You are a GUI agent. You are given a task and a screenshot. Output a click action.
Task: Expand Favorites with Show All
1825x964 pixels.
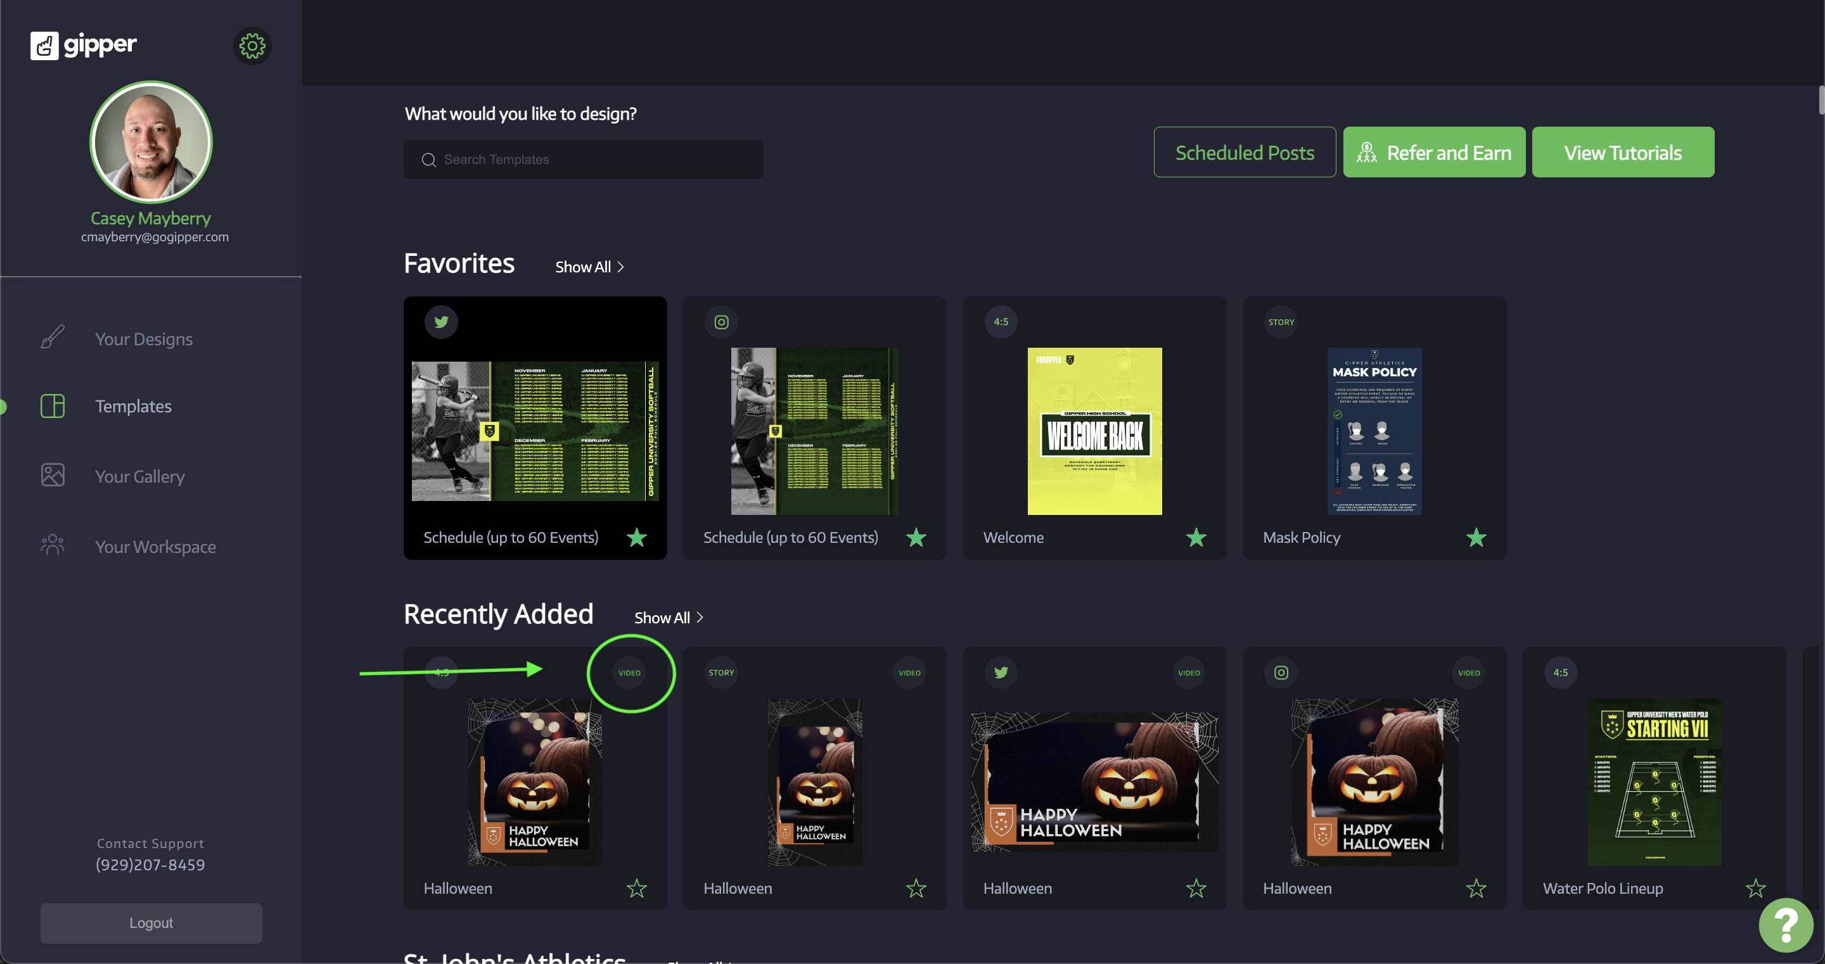pyautogui.click(x=589, y=267)
